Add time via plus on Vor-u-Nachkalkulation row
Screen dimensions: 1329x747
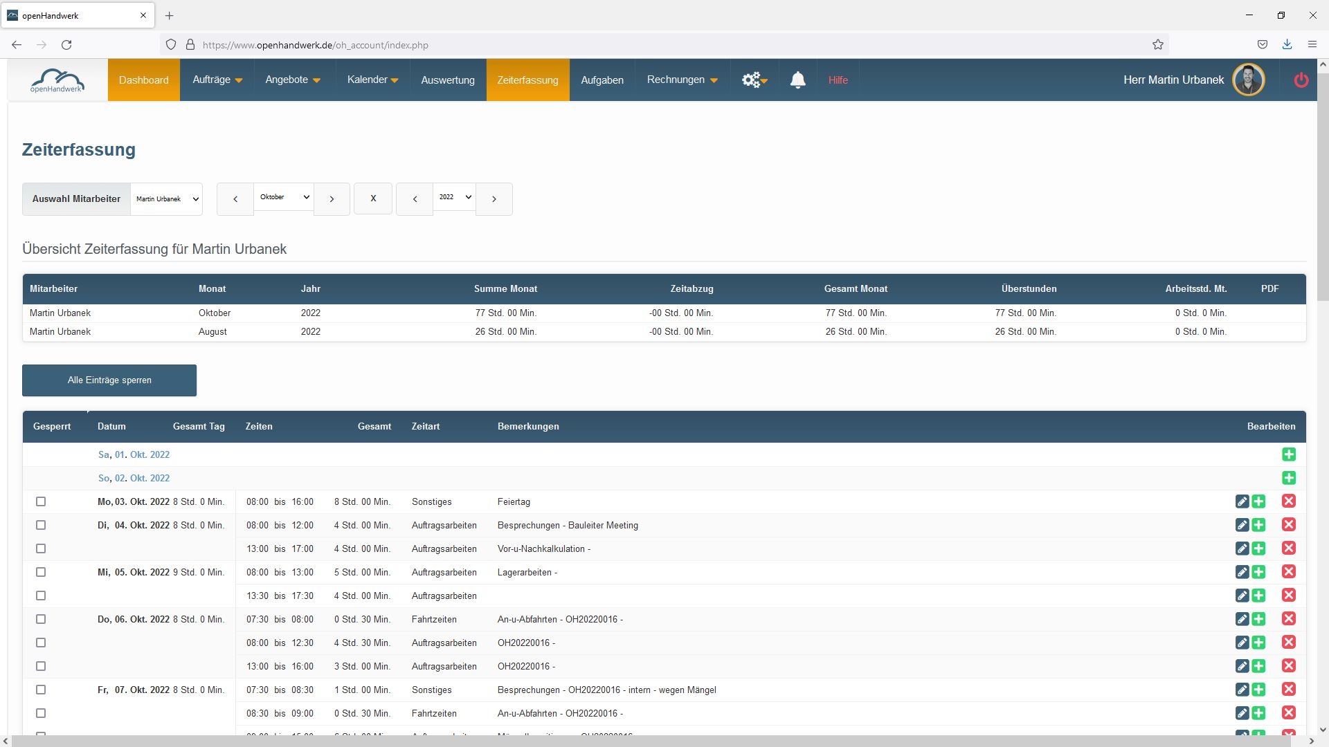point(1258,548)
